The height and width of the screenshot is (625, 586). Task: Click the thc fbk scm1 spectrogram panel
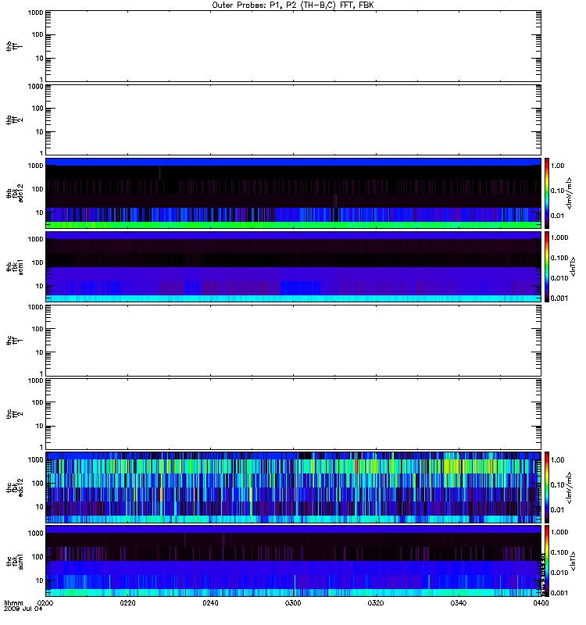coord(293,561)
